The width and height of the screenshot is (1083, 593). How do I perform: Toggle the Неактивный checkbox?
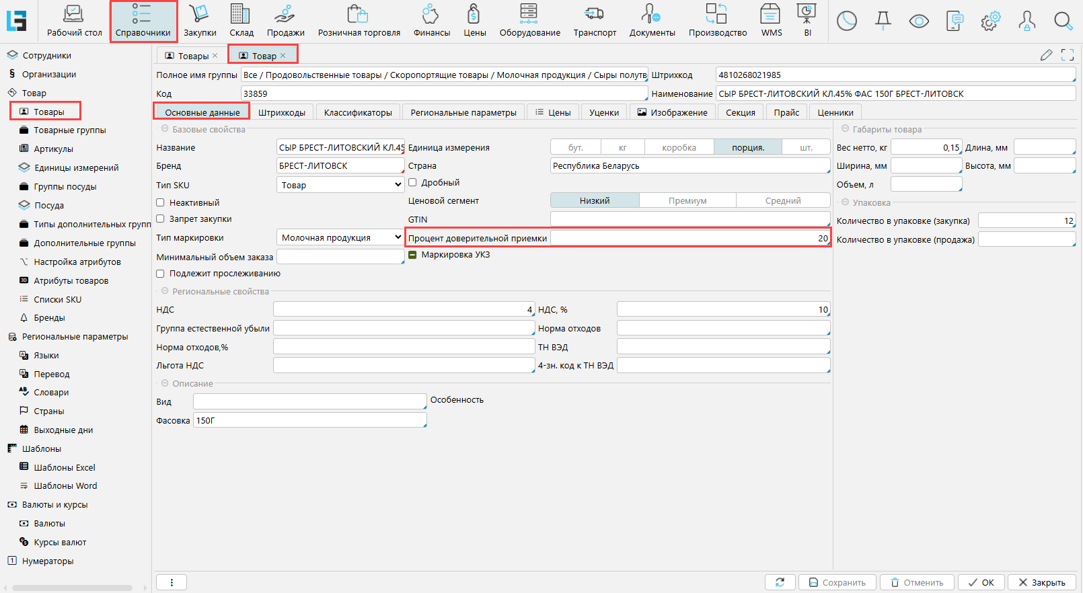(161, 202)
